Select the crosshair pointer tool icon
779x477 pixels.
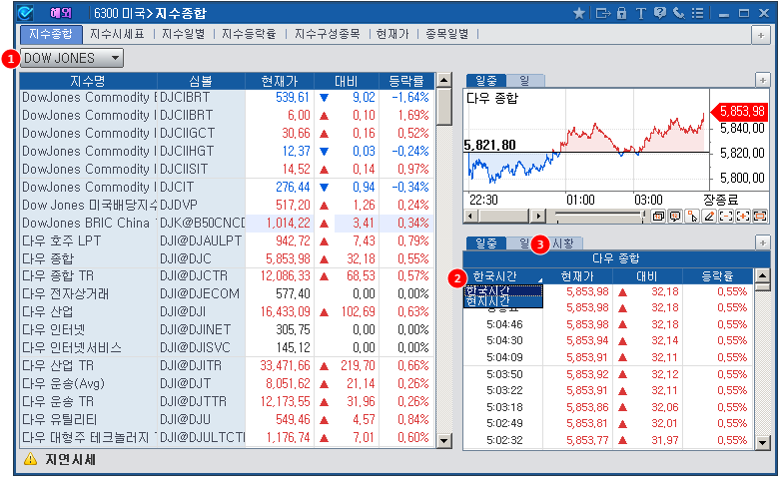[692, 217]
